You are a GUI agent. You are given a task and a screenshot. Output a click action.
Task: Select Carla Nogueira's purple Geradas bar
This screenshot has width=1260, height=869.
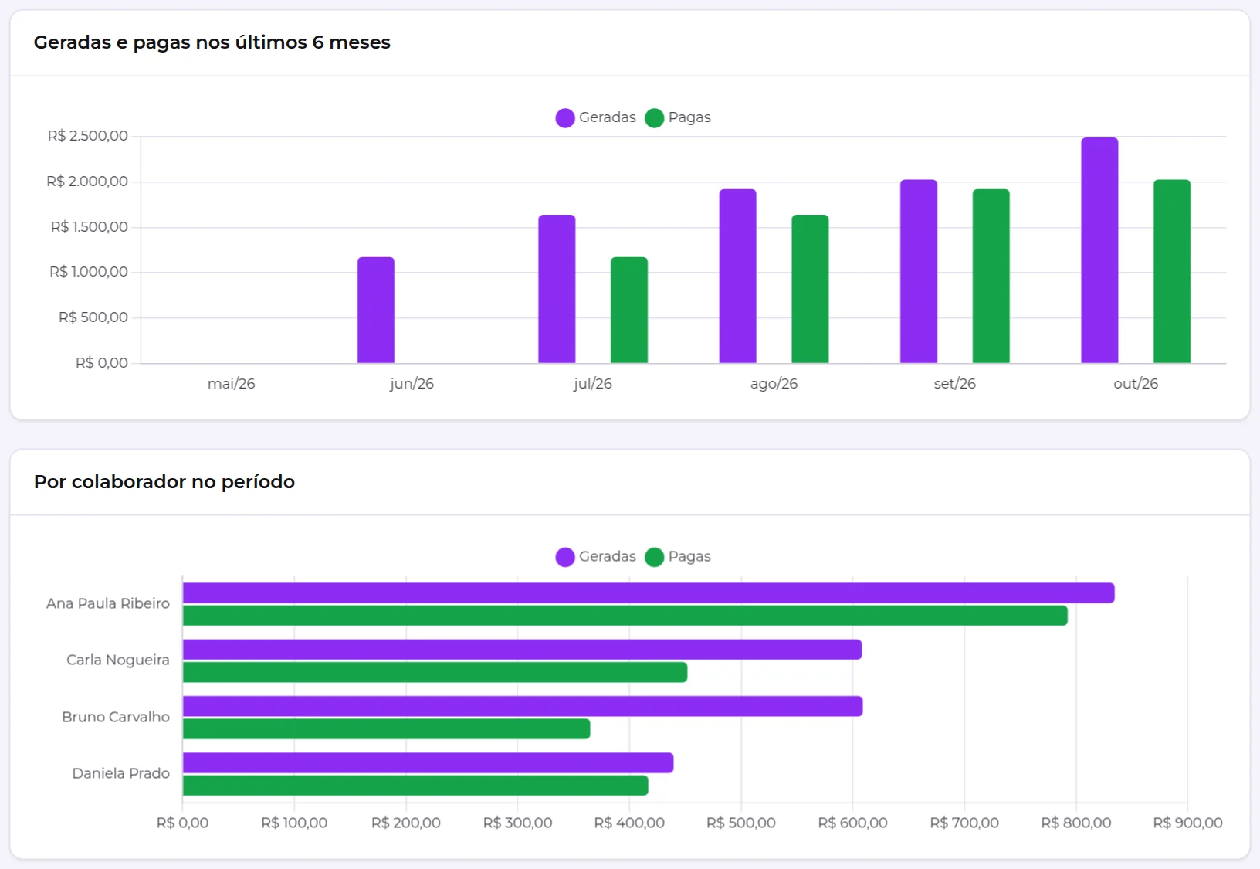(523, 650)
